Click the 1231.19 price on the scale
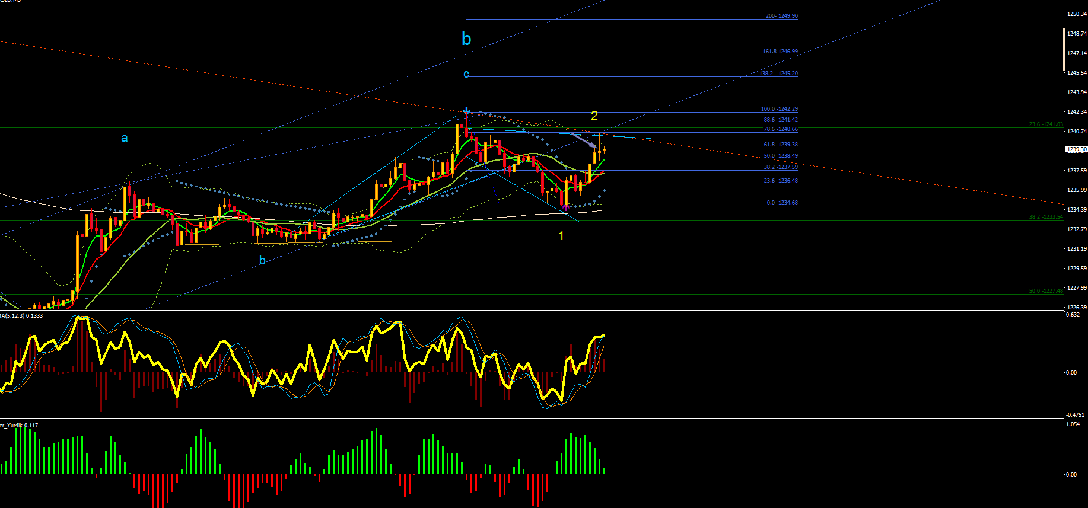This screenshot has height=508, width=1088. tap(1077, 248)
